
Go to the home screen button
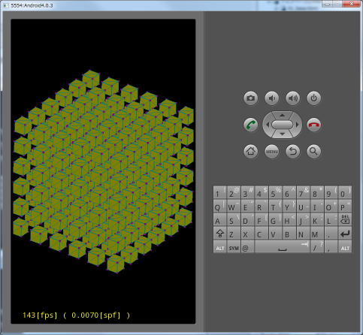pos(250,151)
